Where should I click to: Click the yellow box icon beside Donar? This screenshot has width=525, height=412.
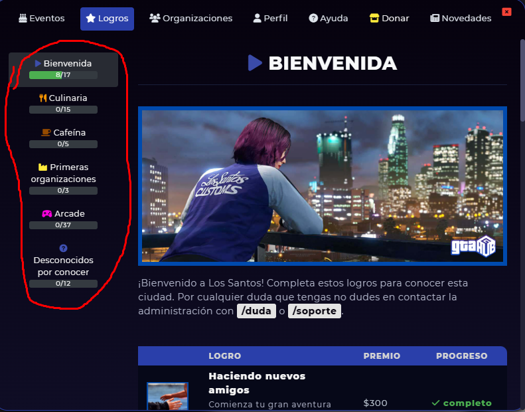374,18
